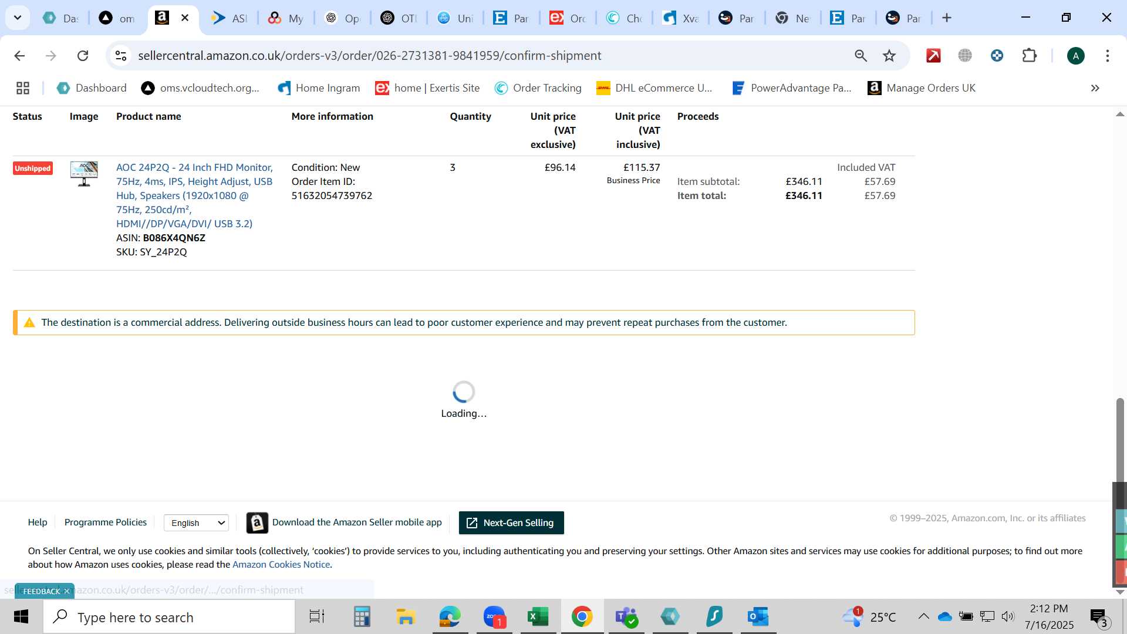Image resolution: width=1127 pixels, height=634 pixels.
Task: Open Calculator from the taskbar
Action: 362,617
